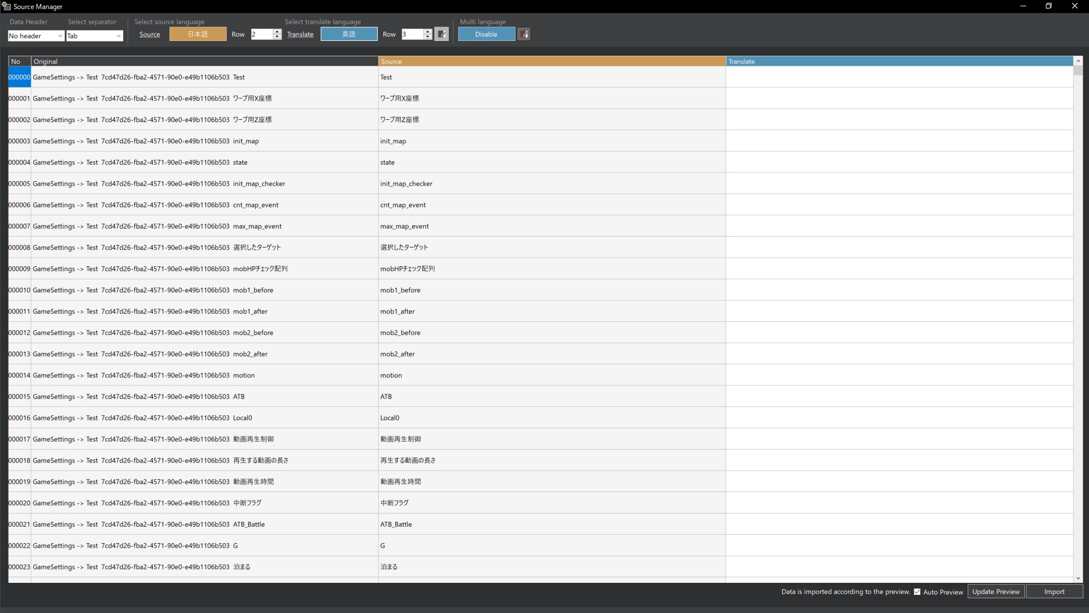
Task: Click the down arrow to decrease translate Row value
Action: [427, 37]
